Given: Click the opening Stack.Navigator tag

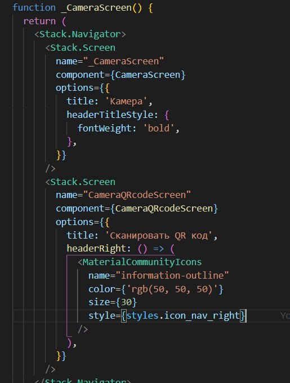Looking at the screenshot, I should click(80, 34).
